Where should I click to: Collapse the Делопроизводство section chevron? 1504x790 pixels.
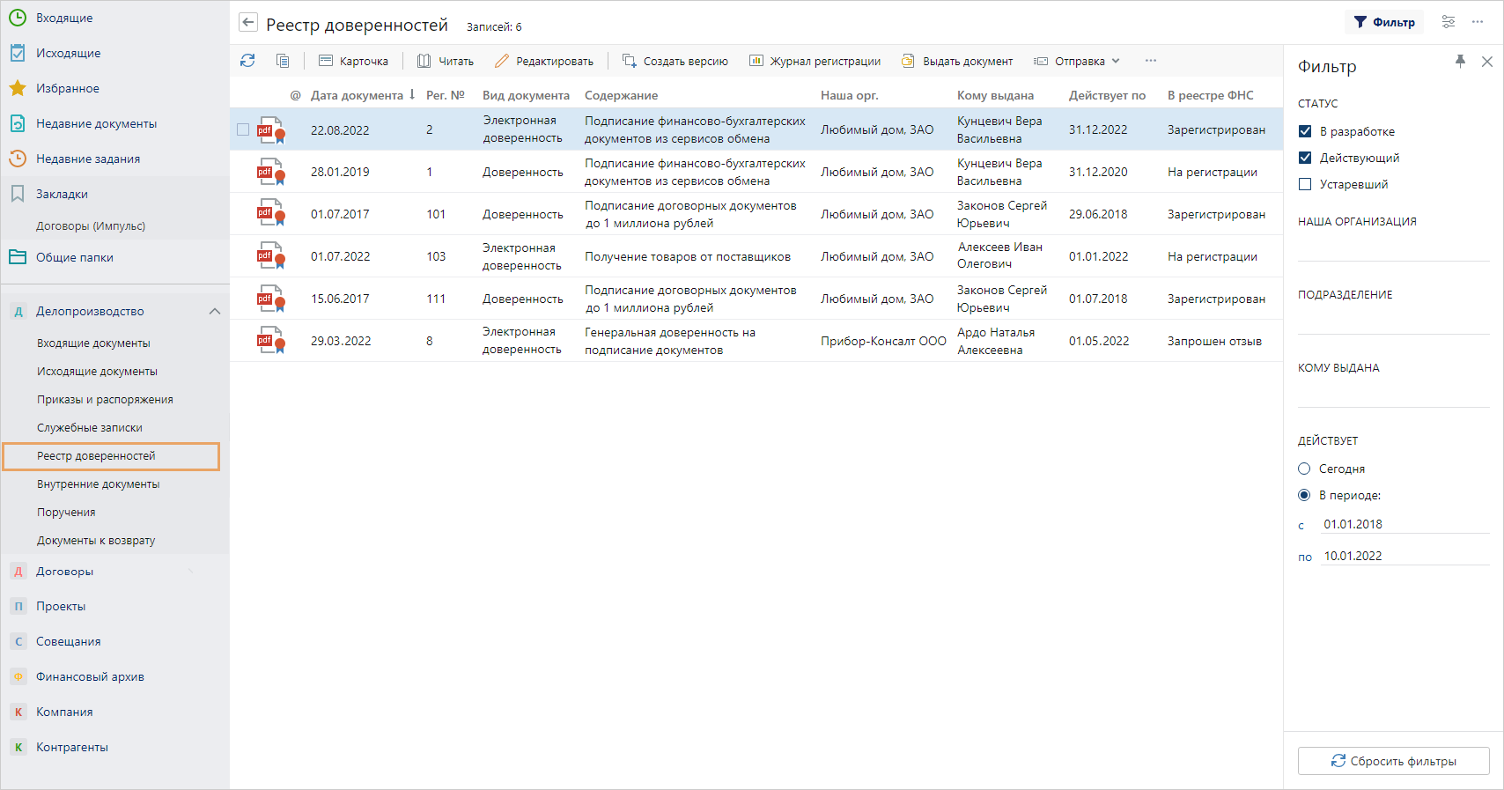214,311
